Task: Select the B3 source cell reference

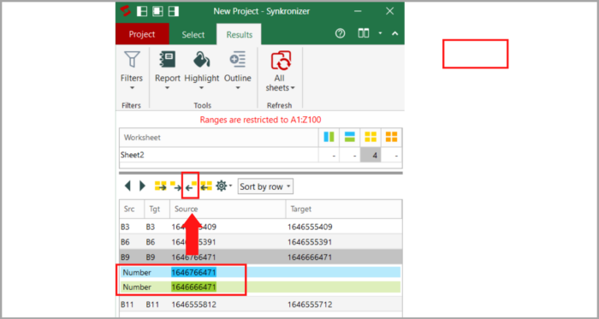Action: [125, 227]
